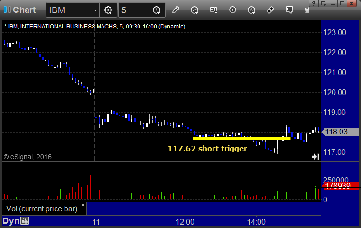Click the 178939 volume marker
The height and width of the screenshot is (228, 361).
coord(340,186)
